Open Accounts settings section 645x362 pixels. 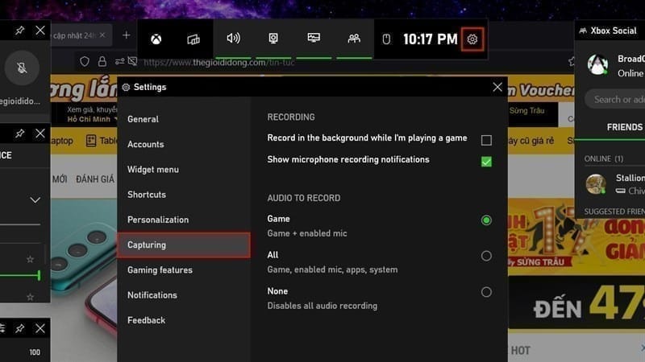pyautogui.click(x=184, y=144)
